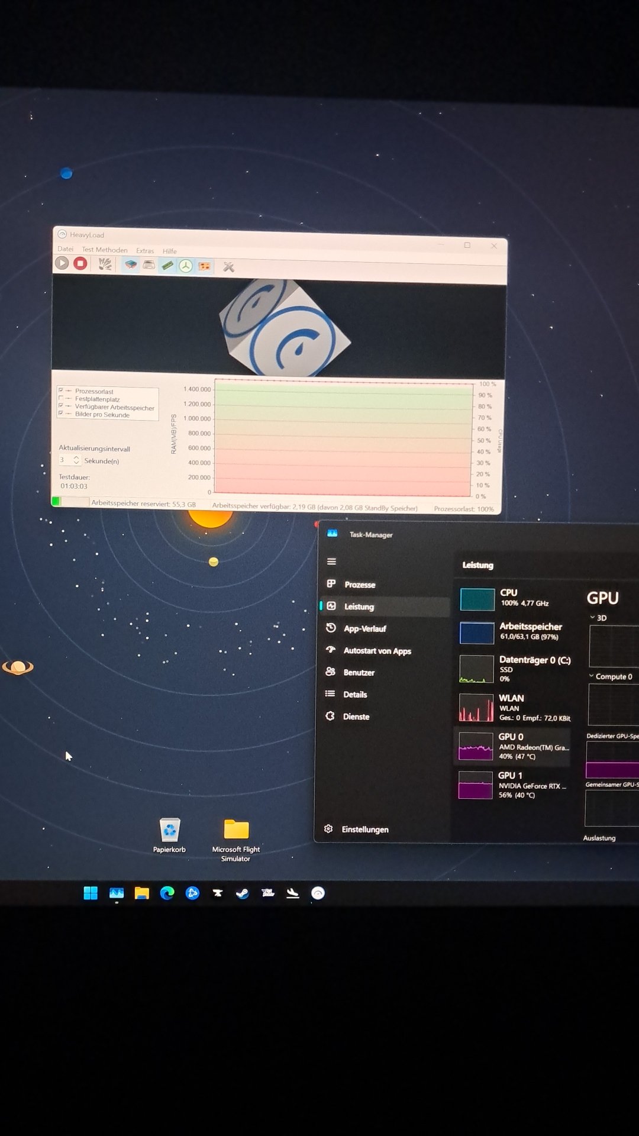Open the 3D graph engine dropdown
639x1136 pixels.
(598, 618)
